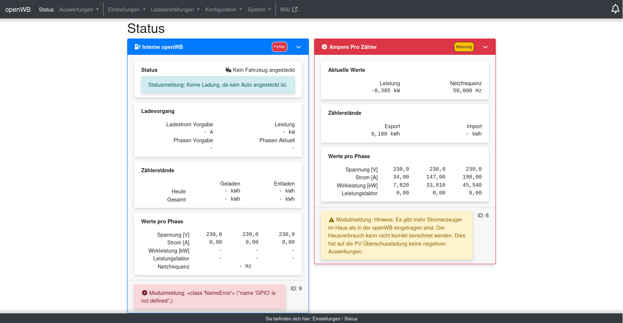Open the Einstellungen dropdown menu
This screenshot has height=323, width=623.
pos(127,10)
